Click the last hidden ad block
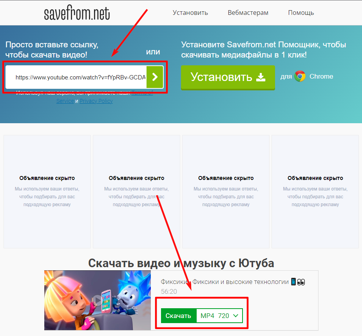This screenshot has height=336, width=362. pyautogui.click(x=315, y=192)
